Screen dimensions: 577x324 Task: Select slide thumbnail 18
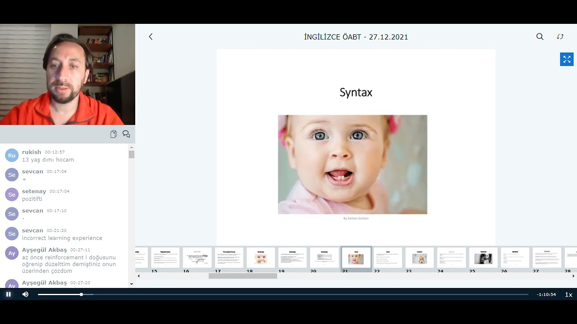click(x=261, y=257)
